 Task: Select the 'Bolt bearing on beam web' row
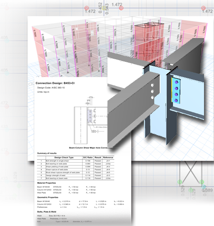pyautogui.click(x=76, y=178)
